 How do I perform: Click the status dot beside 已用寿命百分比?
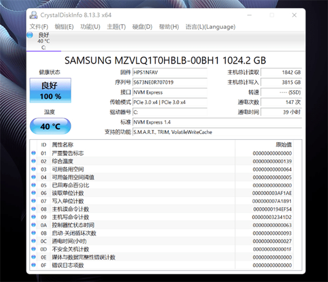pos(34,185)
